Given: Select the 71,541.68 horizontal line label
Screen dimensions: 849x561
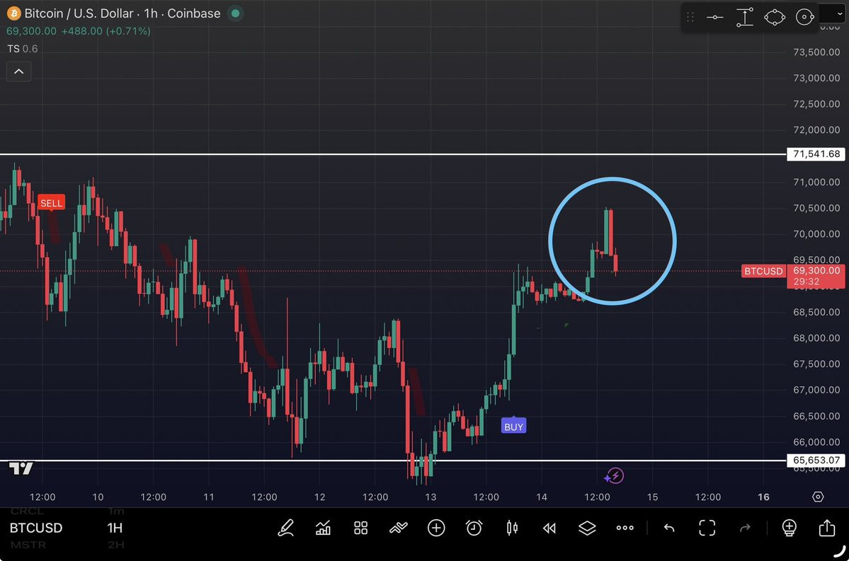Looking at the screenshot, I should (816, 154).
